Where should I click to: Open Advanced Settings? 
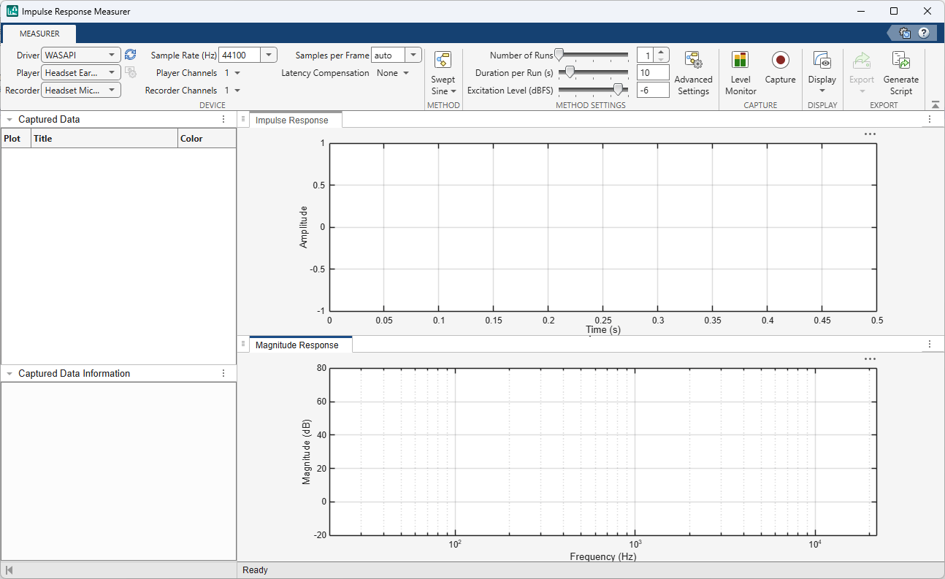[x=693, y=74]
